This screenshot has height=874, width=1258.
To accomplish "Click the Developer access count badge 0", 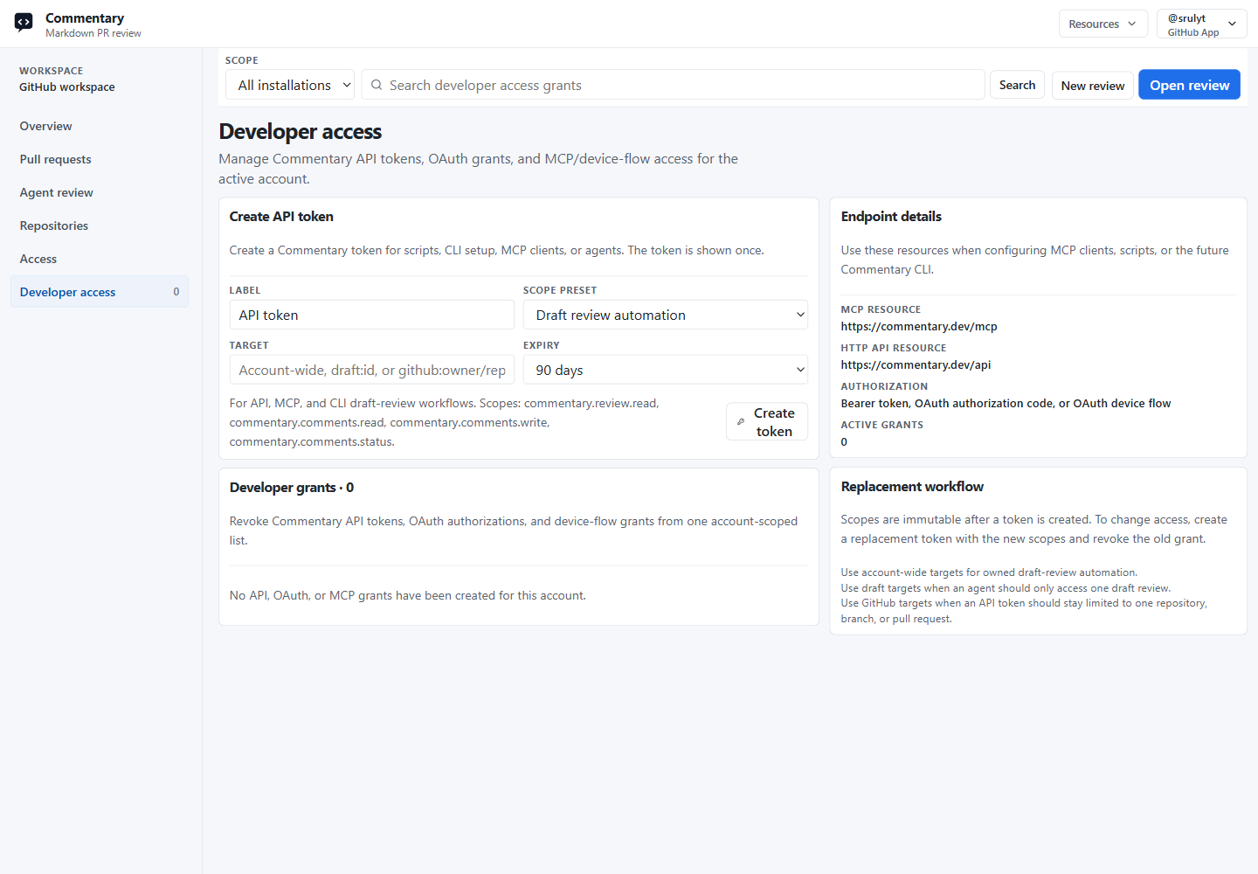I will (176, 292).
